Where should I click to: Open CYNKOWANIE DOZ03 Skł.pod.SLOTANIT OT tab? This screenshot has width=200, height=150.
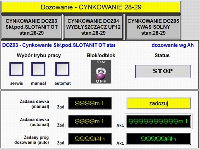32,27
